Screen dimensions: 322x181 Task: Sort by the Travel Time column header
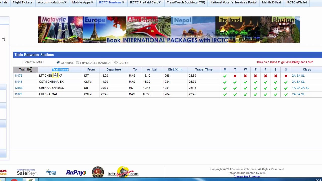(204, 70)
